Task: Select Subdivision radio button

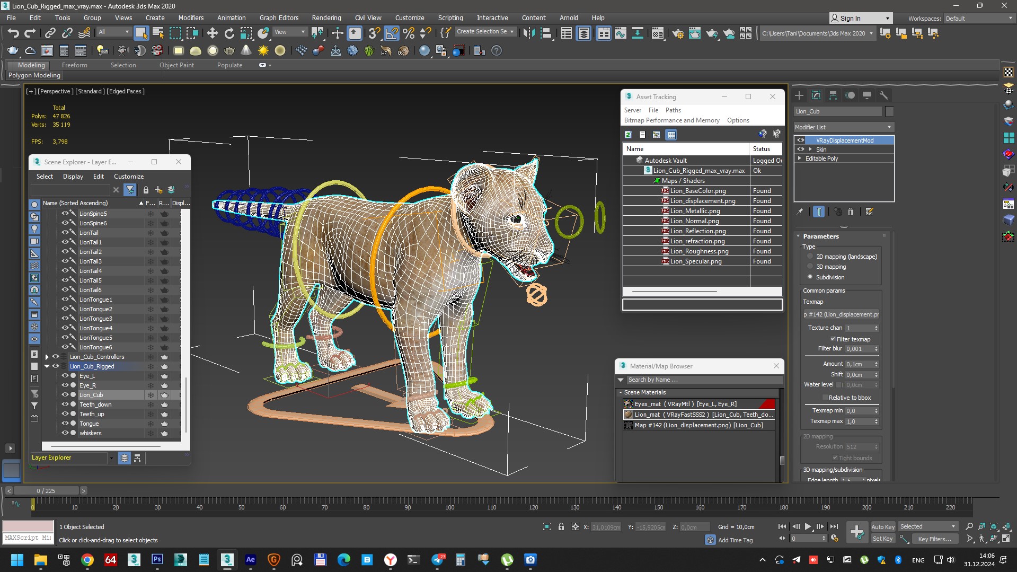Action: 810,277
